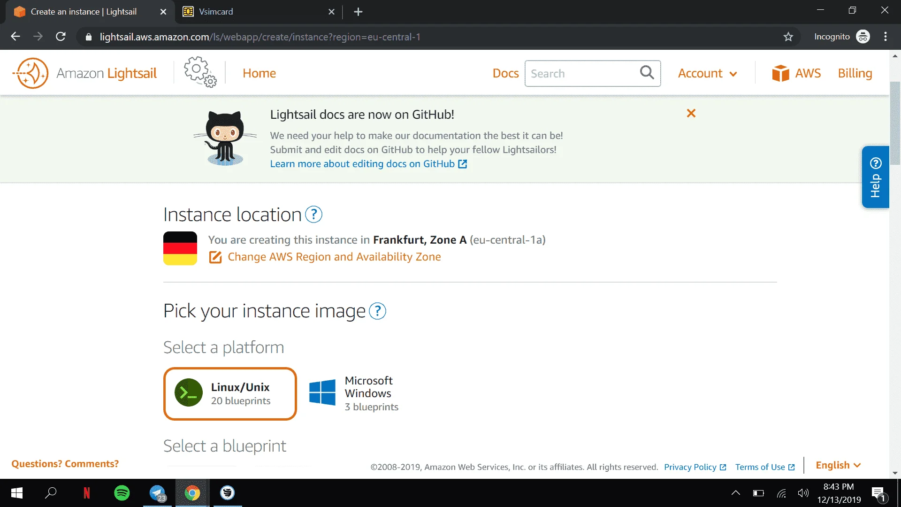
Task: Reload the Lightsail page
Action: click(61, 37)
